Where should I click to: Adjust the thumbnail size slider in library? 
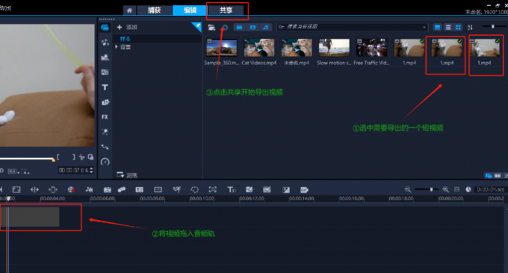(493, 27)
